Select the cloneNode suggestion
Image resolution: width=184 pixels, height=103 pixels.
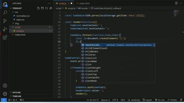click(118, 81)
